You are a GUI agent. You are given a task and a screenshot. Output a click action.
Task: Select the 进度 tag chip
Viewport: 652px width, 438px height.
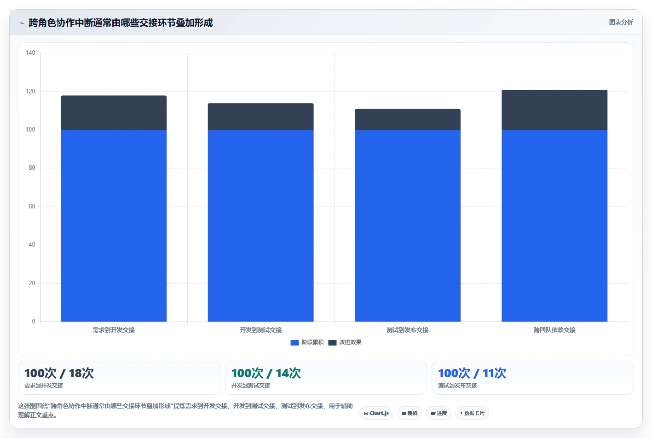pyautogui.click(x=439, y=413)
